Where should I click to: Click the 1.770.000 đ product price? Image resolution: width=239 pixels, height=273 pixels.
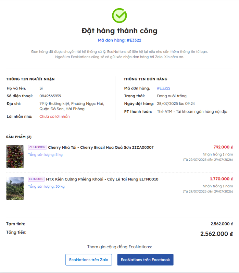(x=222, y=179)
